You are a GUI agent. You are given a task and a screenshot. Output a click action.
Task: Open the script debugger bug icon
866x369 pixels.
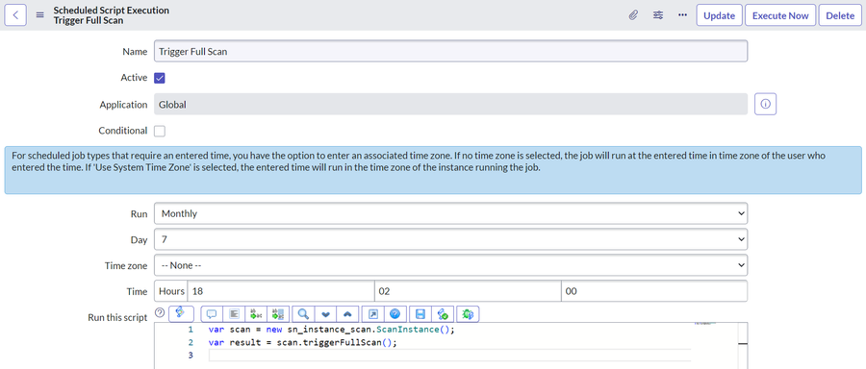(x=468, y=314)
